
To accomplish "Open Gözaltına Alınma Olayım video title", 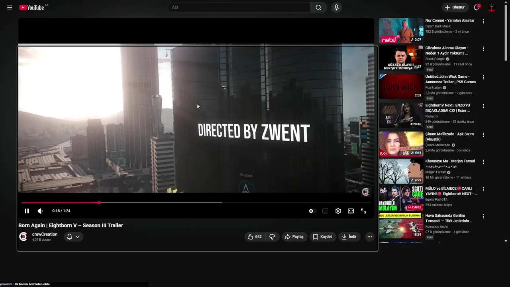I will 447,50.
